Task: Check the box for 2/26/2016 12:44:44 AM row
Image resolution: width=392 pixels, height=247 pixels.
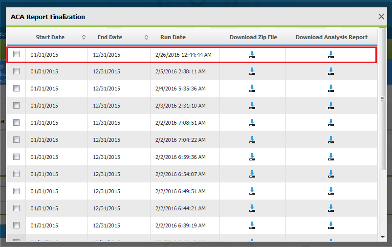Action: (17, 54)
